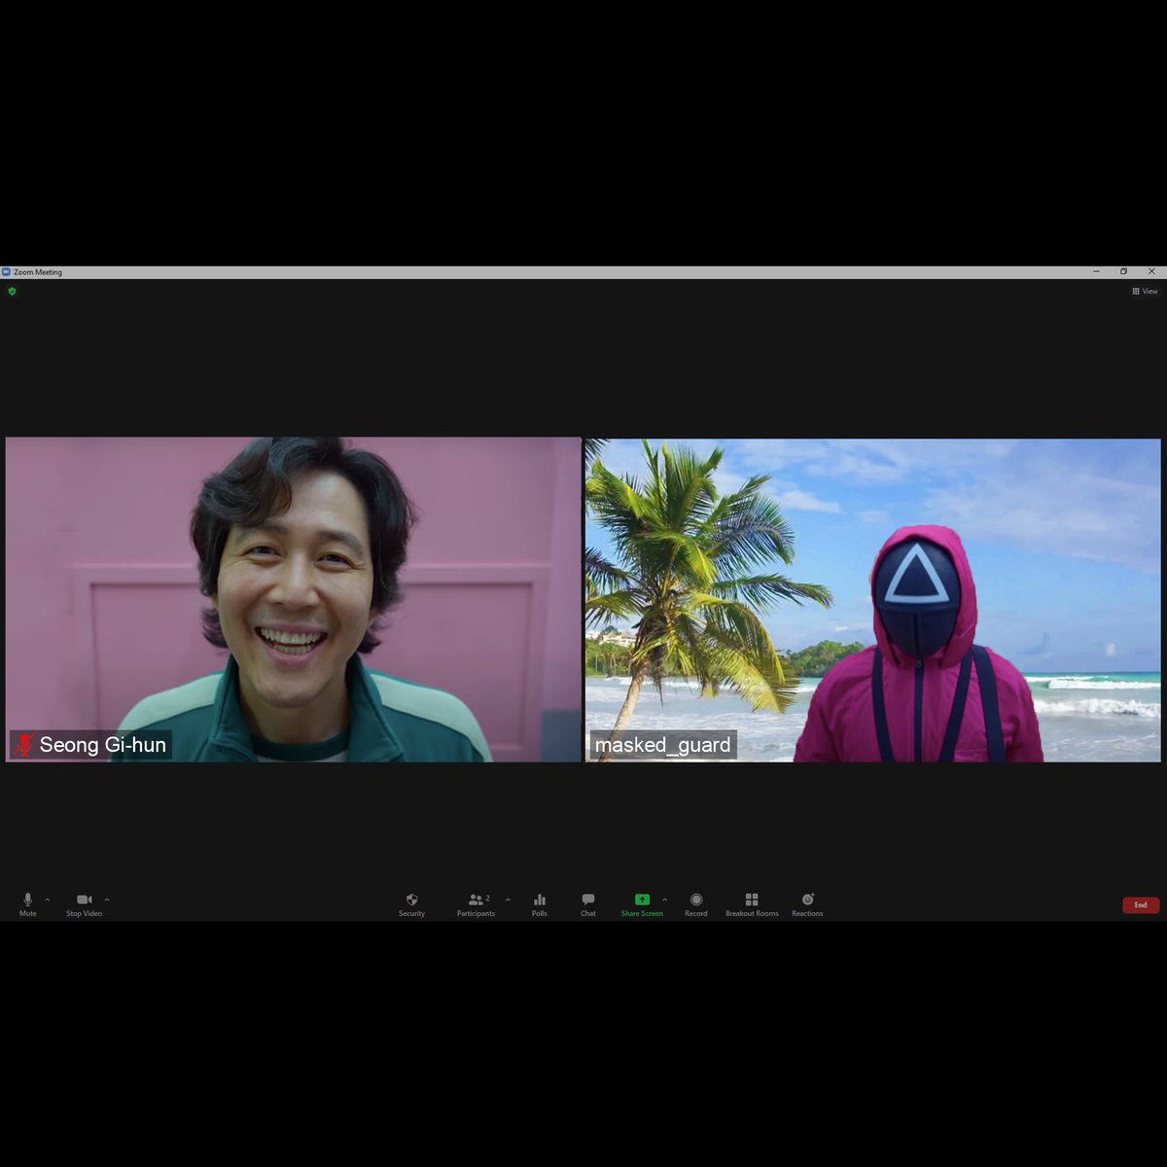
Task: Select Seong Gi-hun's video tile
Action: tap(293, 599)
